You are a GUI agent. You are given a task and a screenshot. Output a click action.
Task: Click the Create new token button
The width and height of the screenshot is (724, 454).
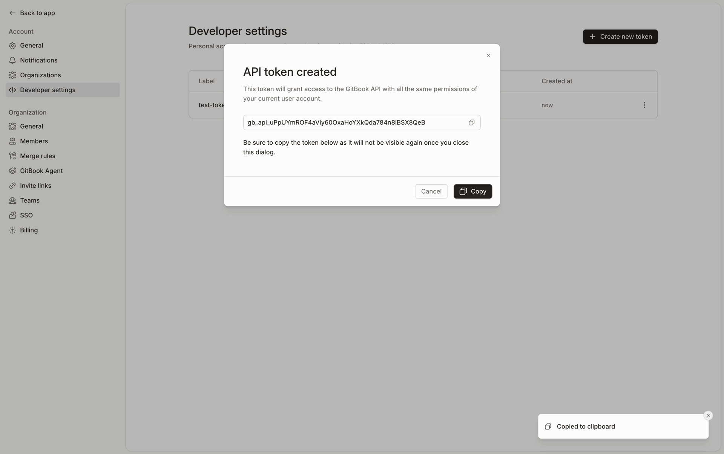(620, 37)
